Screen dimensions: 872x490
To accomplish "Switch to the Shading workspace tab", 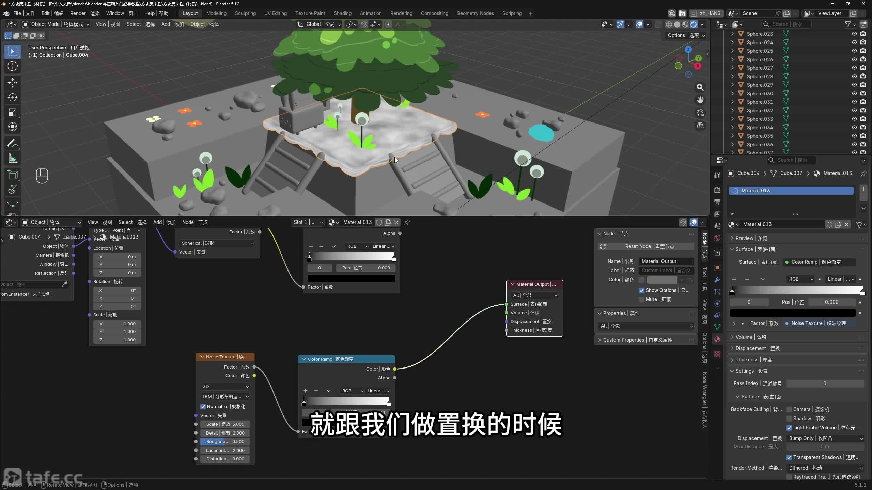I will 342,13.
